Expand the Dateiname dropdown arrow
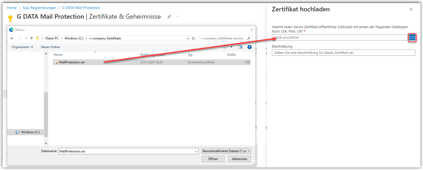Image resolution: width=423 pixels, height=170 pixels. click(196, 151)
